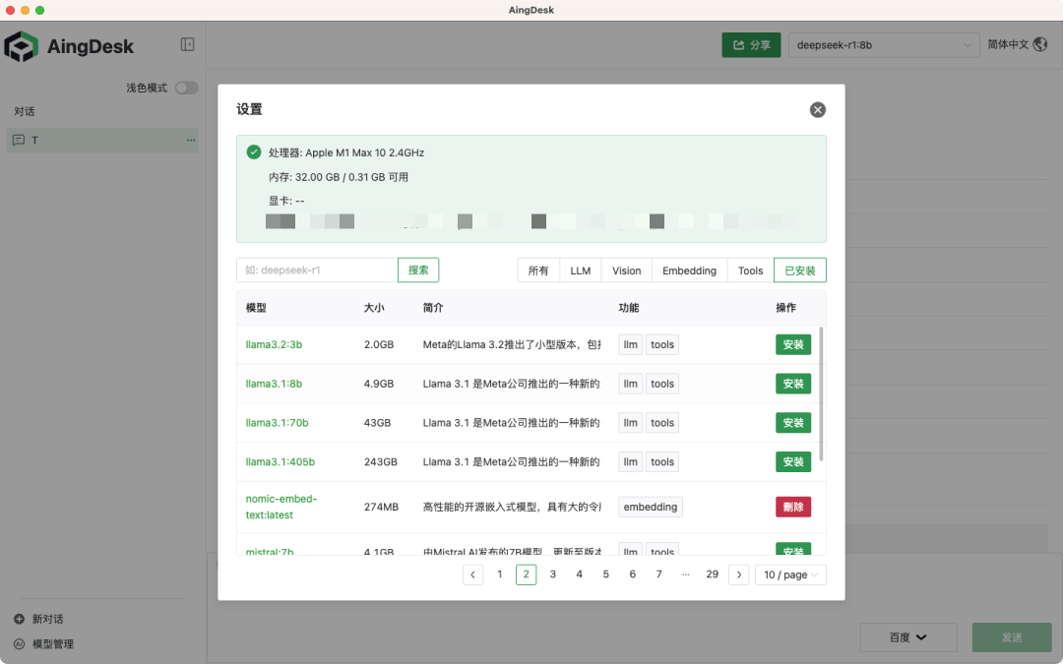Open the 百度 search engine dropdown

click(x=908, y=637)
